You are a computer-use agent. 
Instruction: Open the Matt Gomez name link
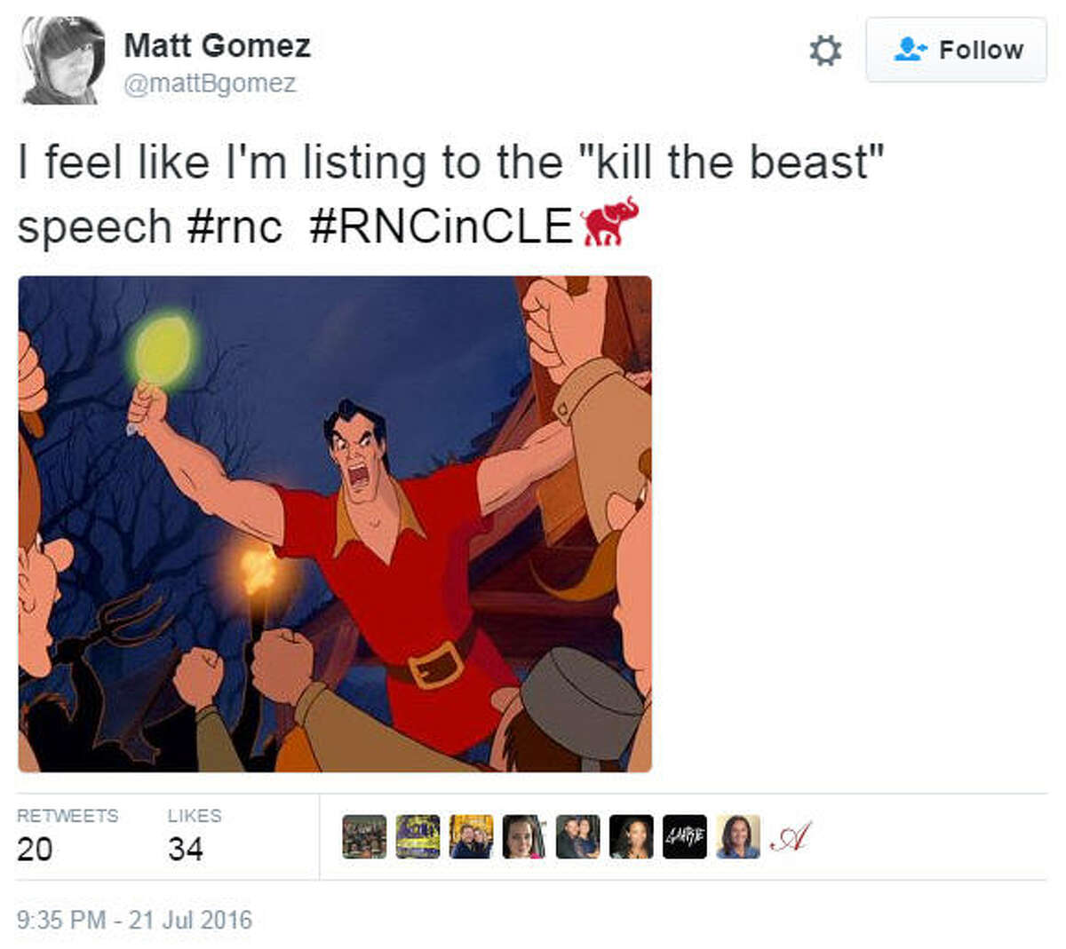[x=217, y=45]
